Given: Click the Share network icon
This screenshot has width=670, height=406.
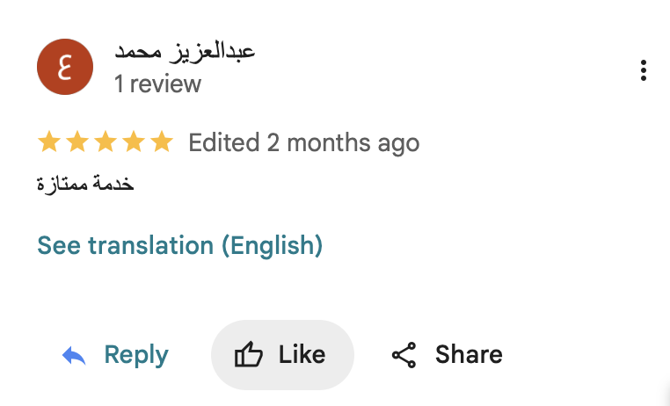Looking at the screenshot, I should 404,355.
